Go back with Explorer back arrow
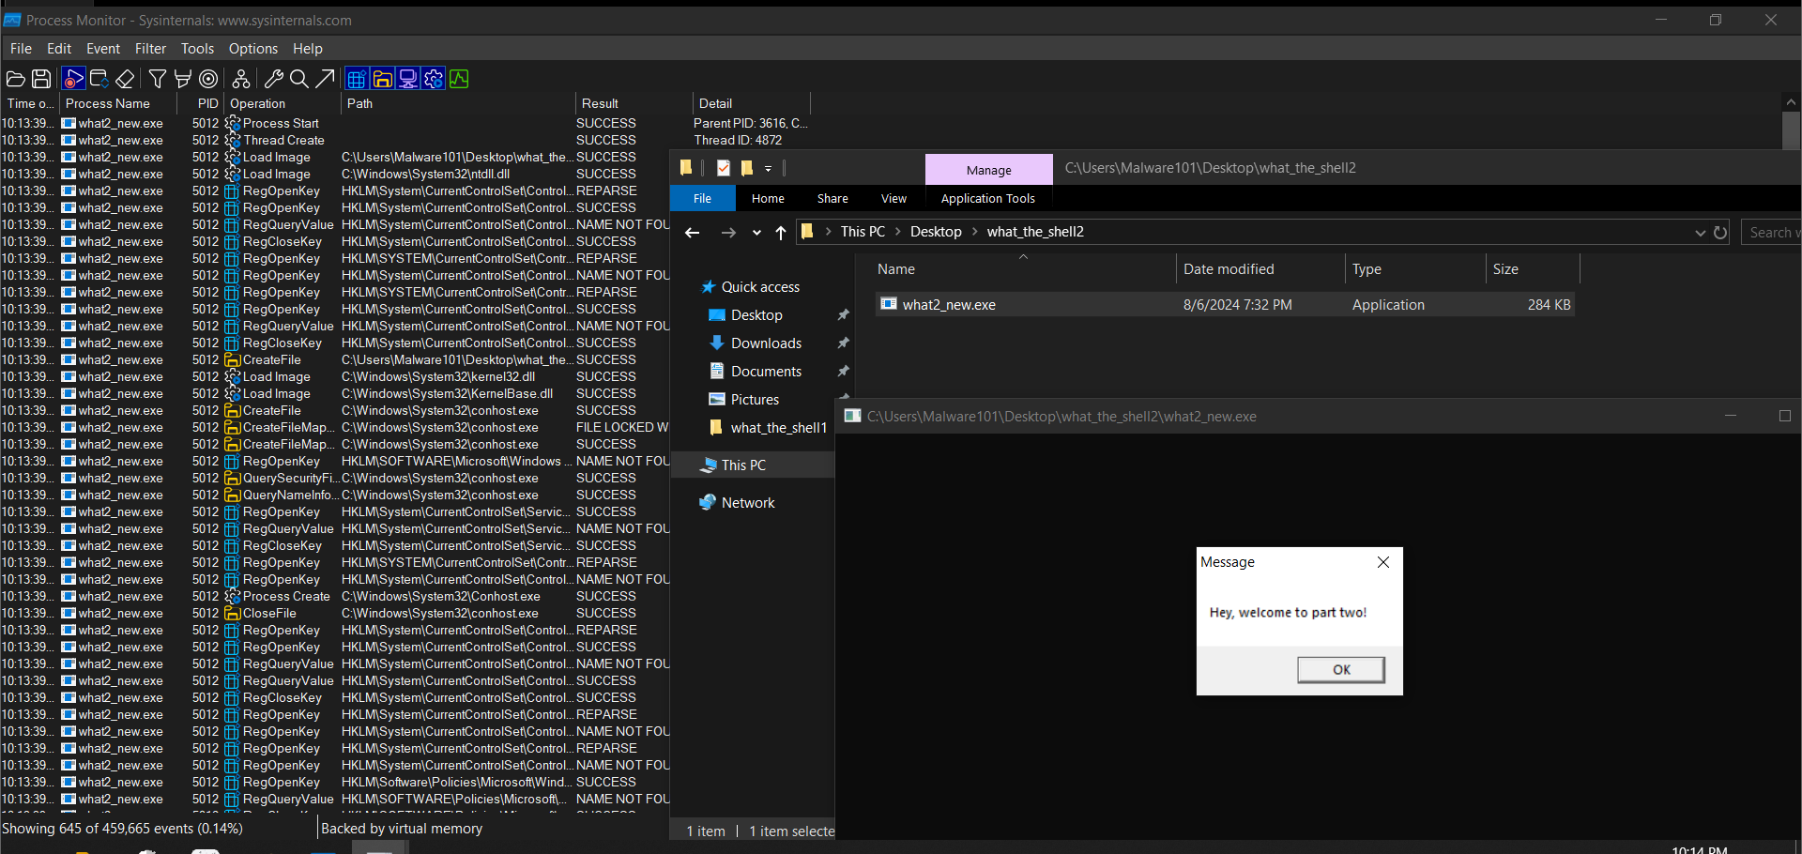This screenshot has width=1802, height=854. pyautogui.click(x=693, y=232)
